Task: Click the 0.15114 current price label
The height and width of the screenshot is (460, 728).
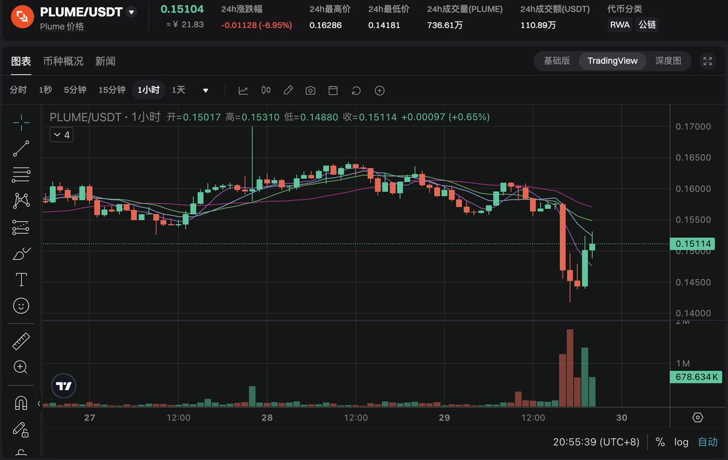Action: pyautogui.click(x=693, y=244)
